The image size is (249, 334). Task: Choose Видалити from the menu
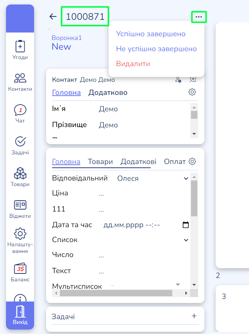point(133,64)
